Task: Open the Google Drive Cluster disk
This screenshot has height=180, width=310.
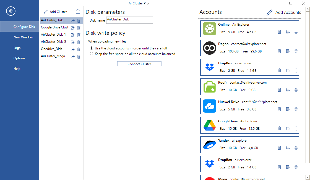Action: (x=72, y=27)
